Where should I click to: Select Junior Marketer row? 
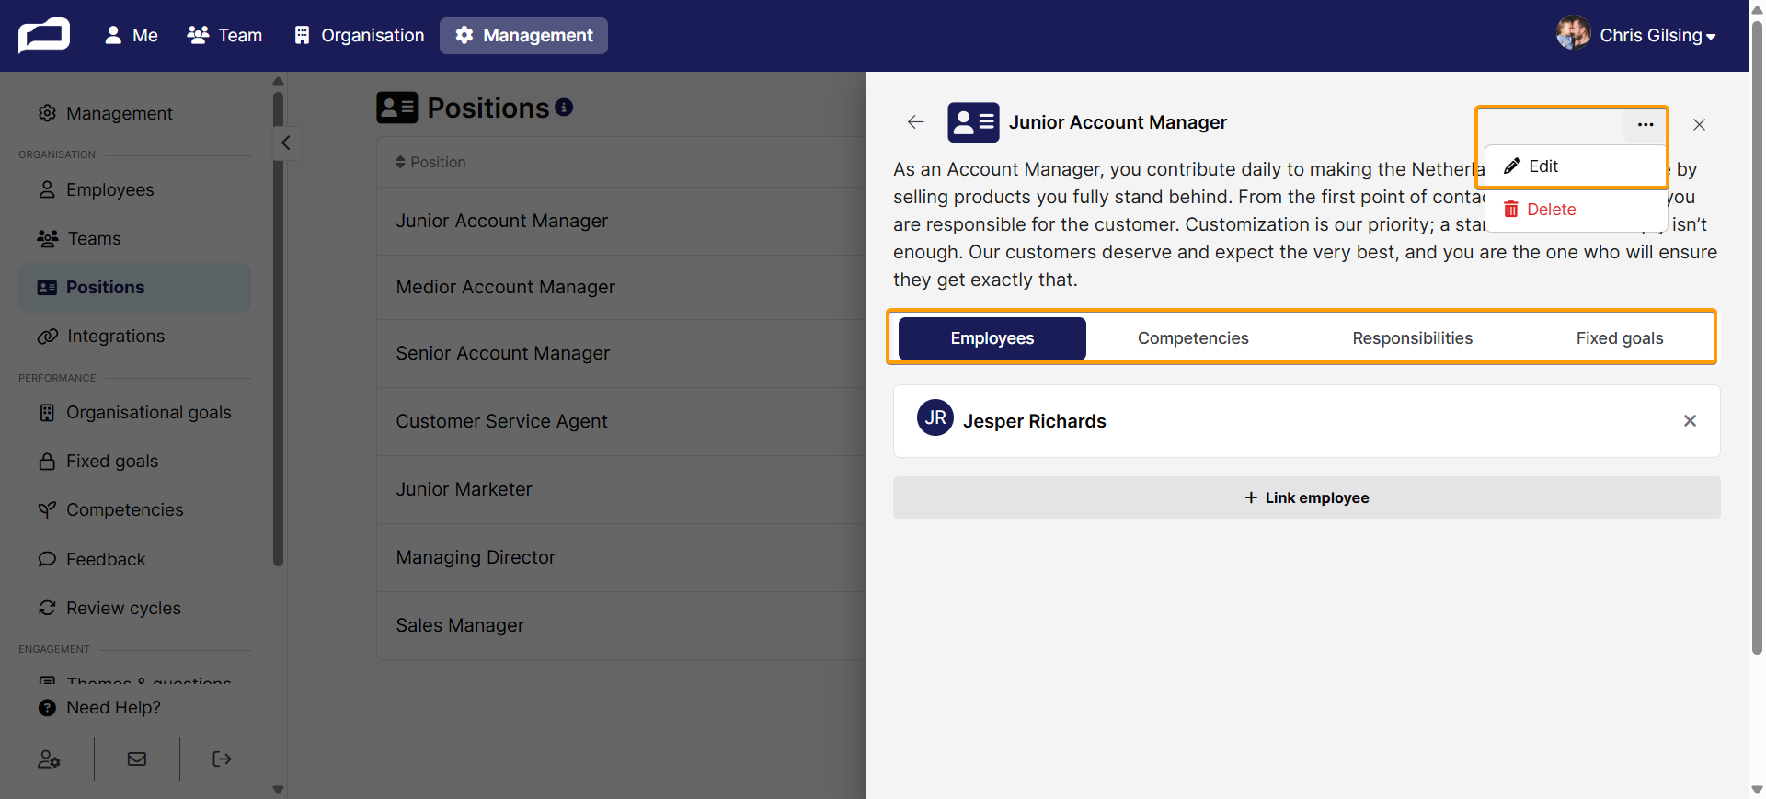pyautogui.click(x=621, y=489)
